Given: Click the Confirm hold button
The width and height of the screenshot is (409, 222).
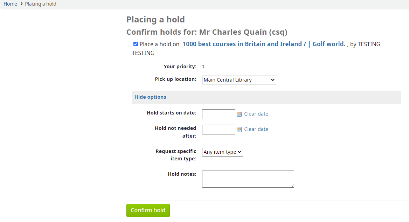Looking at the screenshot, I should tap(148, 210).
